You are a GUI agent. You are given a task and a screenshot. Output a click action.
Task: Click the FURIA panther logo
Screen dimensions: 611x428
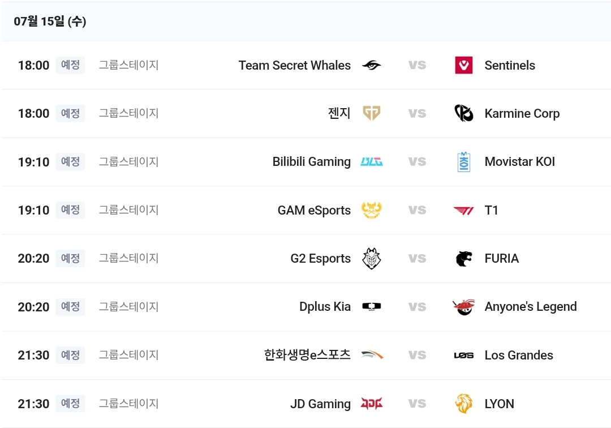click(464, 258)
